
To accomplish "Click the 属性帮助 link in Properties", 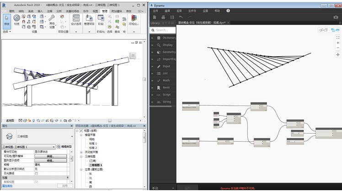I will pos(7,186).
